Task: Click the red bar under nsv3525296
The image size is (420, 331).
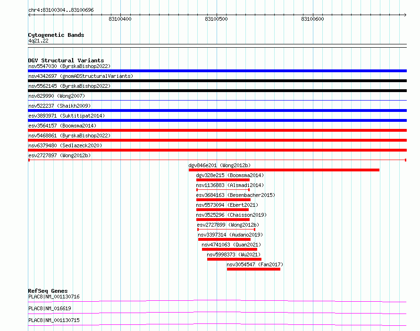Action: [223, 220]
